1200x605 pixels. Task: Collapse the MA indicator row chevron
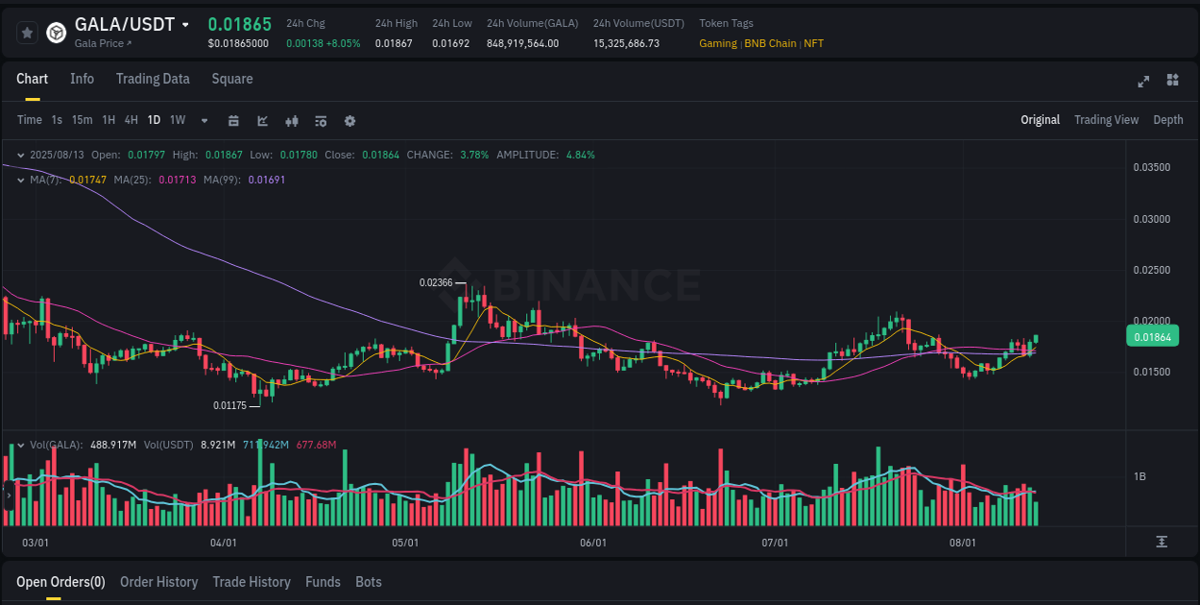(20, 180)
